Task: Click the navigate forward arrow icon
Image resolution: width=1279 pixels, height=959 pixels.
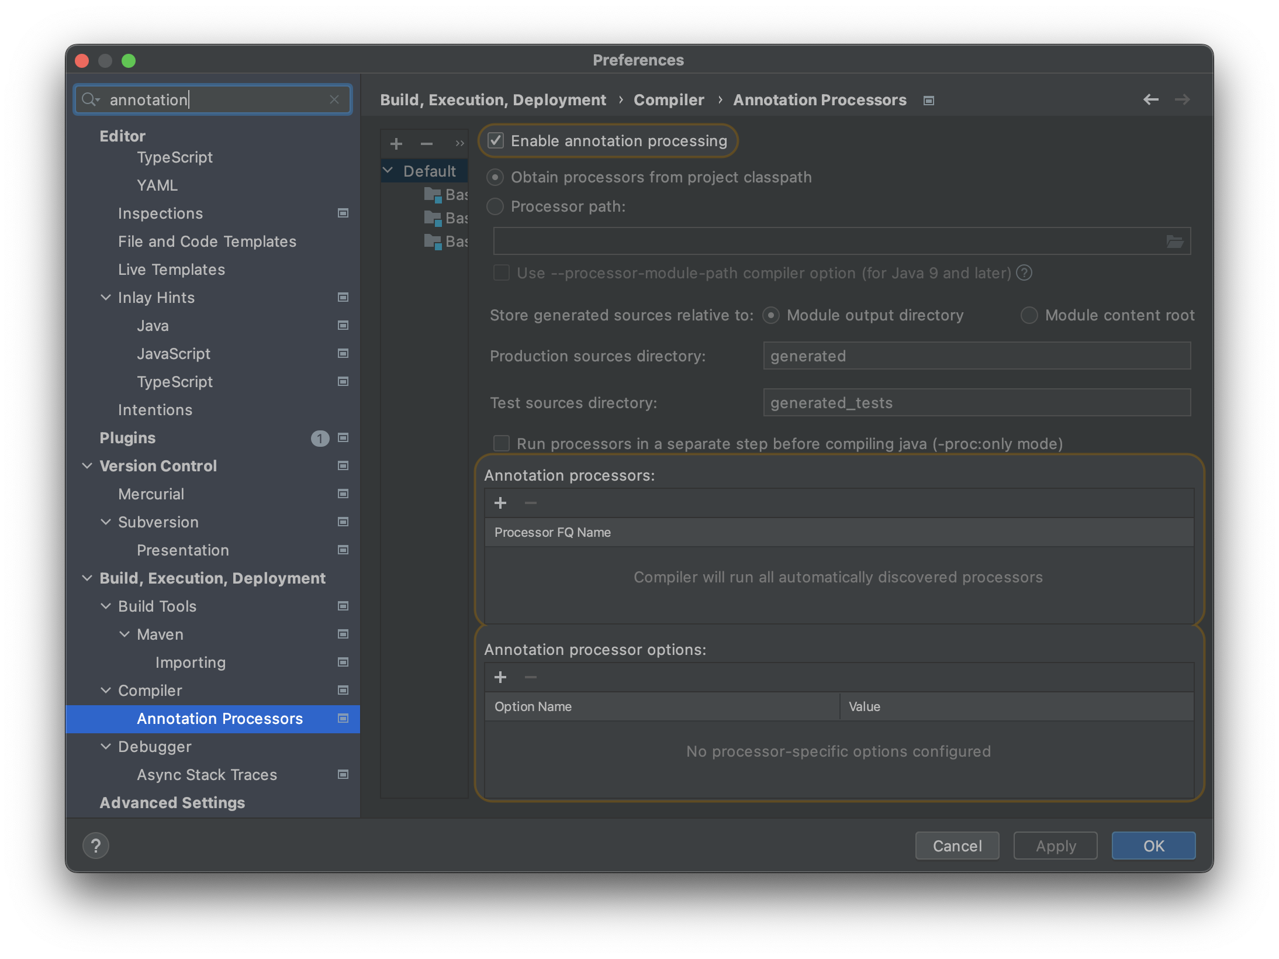Action: click(x=1183, y=100)
